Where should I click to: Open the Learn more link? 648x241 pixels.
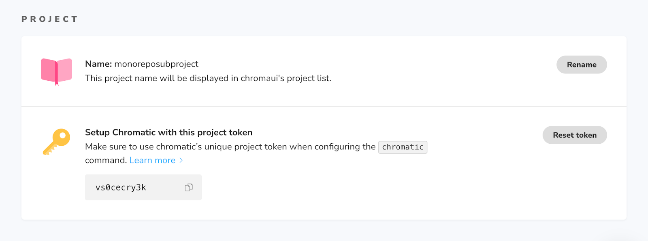(152, 160)
